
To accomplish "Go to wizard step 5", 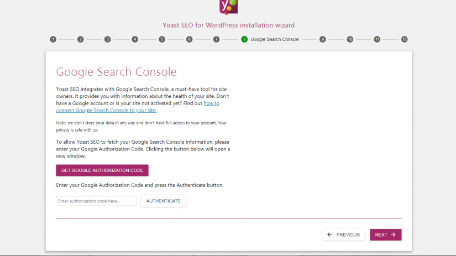I will 162,39.
